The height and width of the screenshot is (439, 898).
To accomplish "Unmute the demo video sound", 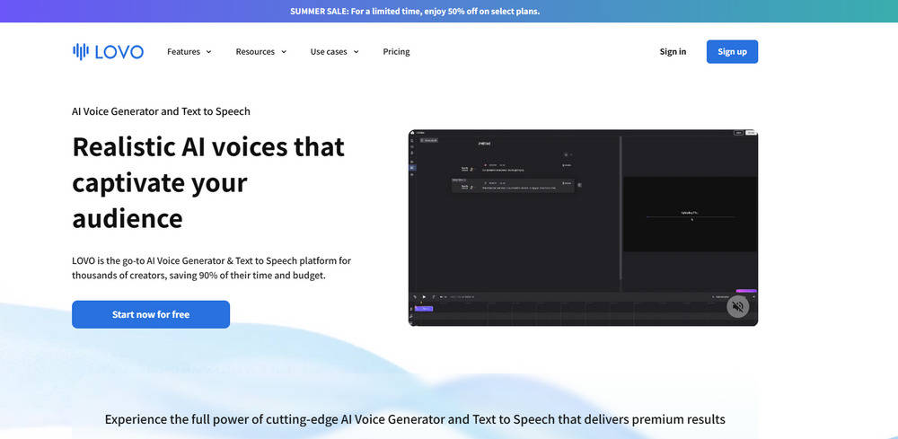I will coord(737,306).
